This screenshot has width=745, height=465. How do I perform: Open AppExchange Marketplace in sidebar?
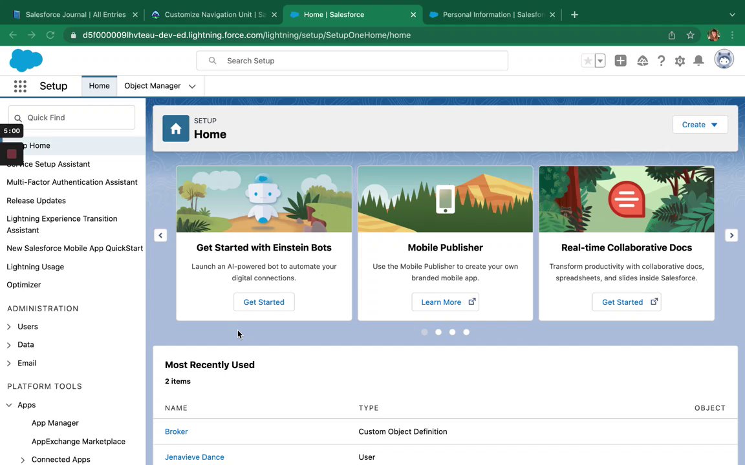point(78,442)
